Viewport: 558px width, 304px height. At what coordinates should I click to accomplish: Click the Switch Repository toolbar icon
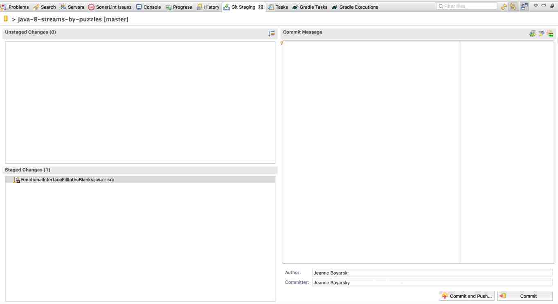[524, 7]
